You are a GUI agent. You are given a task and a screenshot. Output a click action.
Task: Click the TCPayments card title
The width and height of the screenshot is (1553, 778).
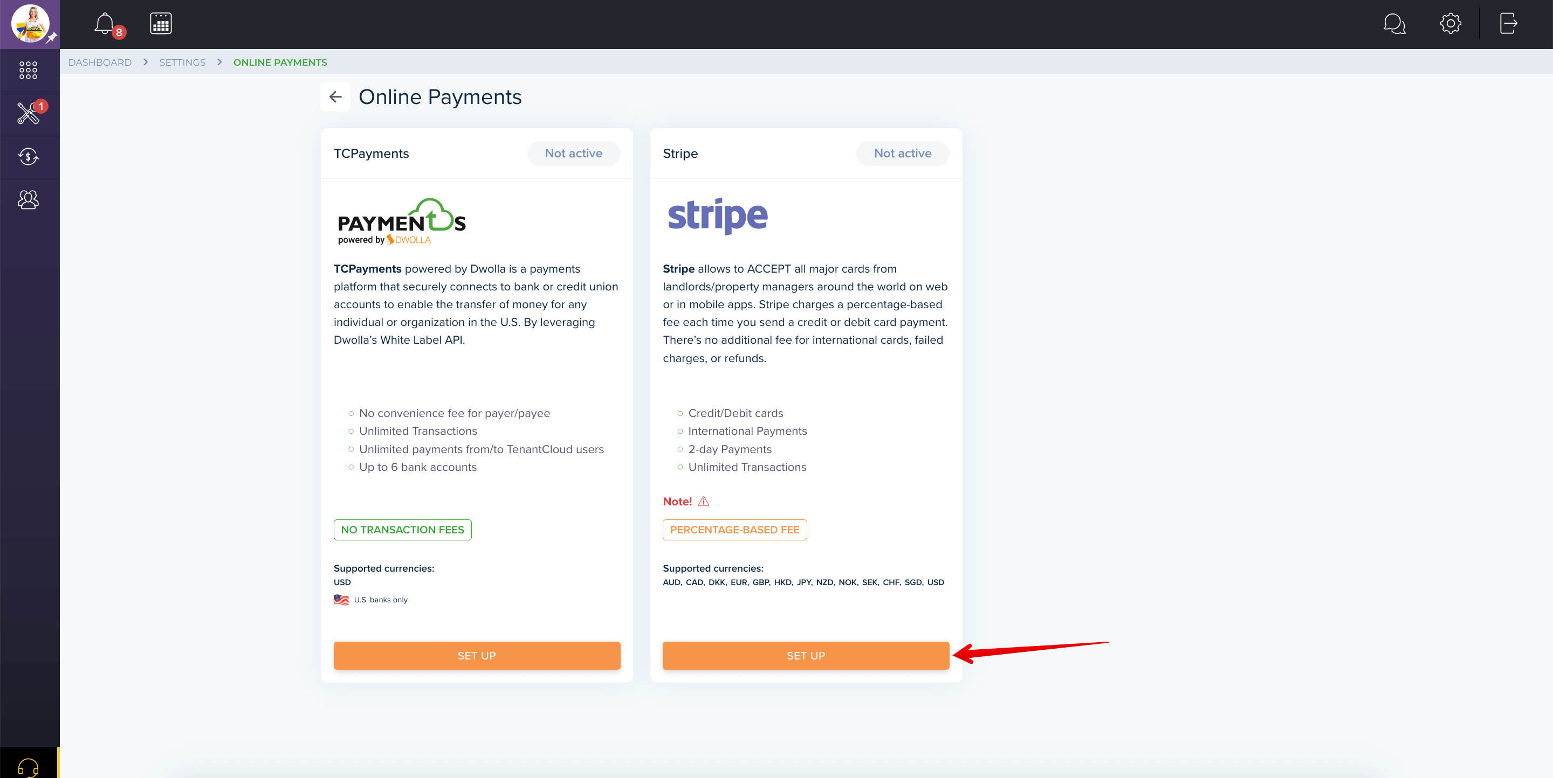(x=371, y=153)
